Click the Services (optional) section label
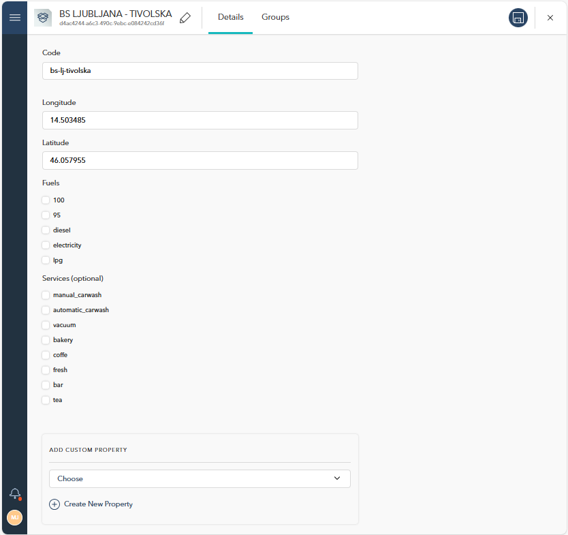 click(x=73, y=278)
